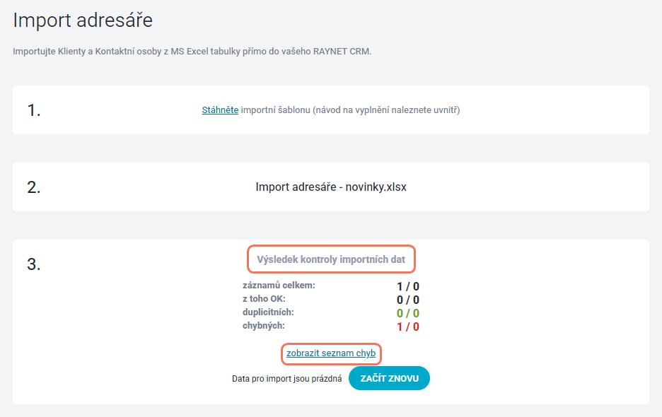Screen dimensions: 662x417
Task: Click the Výsledek kontroly importních dat heading
Action: [x=331, y=259]
